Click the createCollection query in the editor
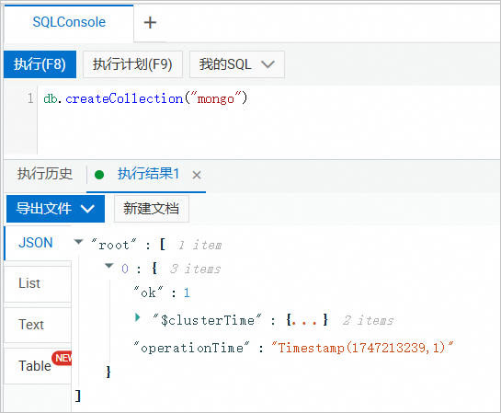 tap(145, 98)
